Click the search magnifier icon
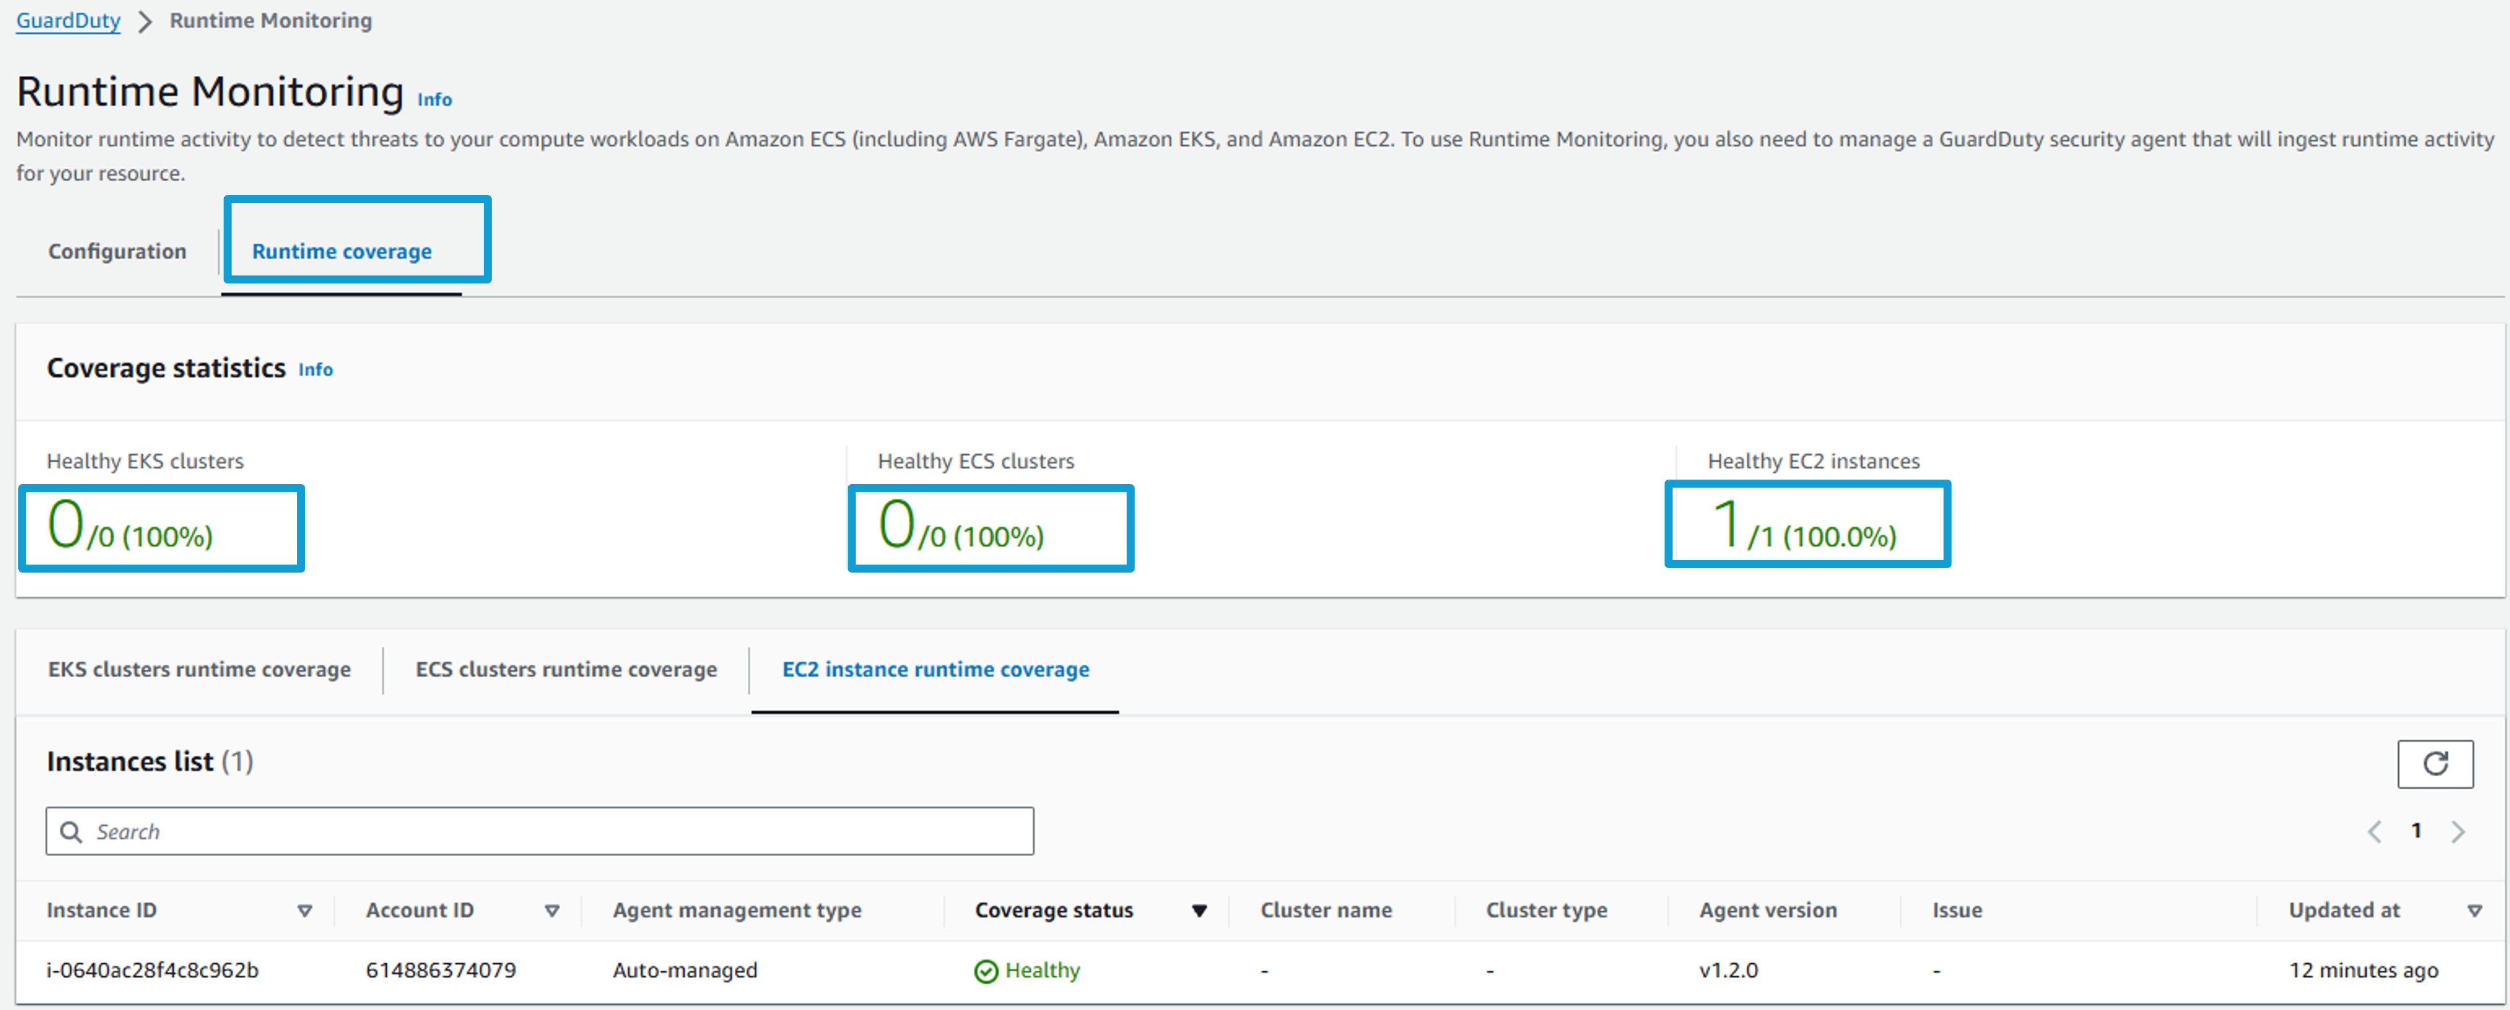The width and height of the screenshot is (2510, 1010). click(x=71, y=831)
